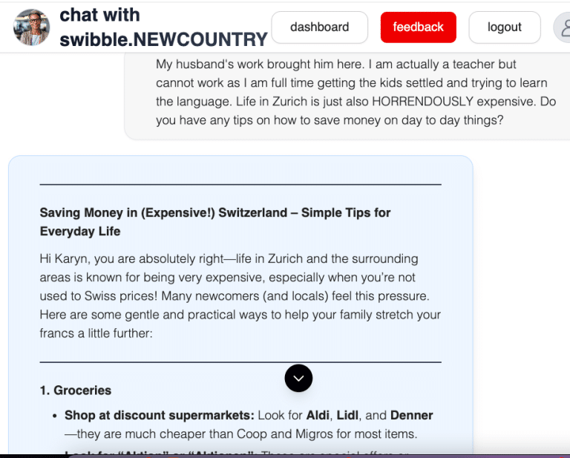Image resolution: width=570 pixels, height=458 pixels.
Task: Click the "1. Groceries" section heading
Action: tap(76, 390)
